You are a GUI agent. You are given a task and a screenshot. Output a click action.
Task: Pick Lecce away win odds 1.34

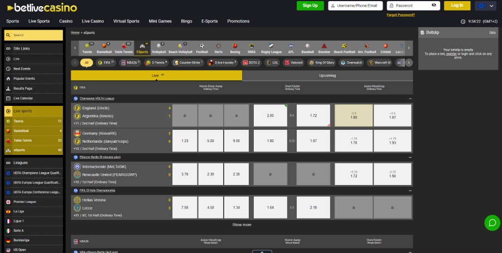click(236, 207)
